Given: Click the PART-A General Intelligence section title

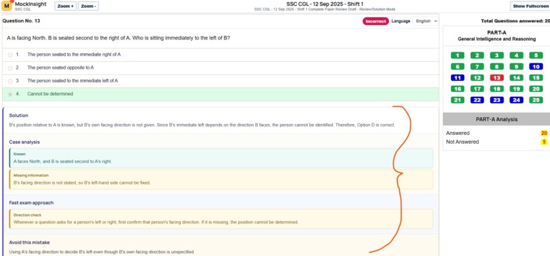Looking at the screenshot, I should 496,35.
